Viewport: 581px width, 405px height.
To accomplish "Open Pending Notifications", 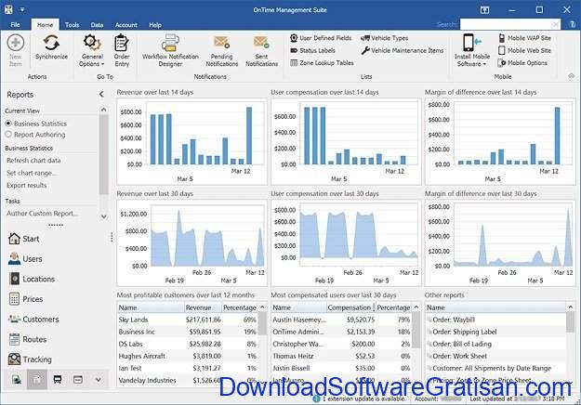I will [221, 50].
